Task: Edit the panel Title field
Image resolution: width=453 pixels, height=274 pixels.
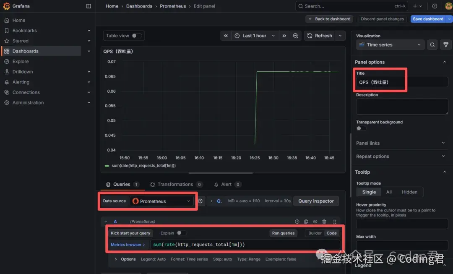Action: point(402,82)
